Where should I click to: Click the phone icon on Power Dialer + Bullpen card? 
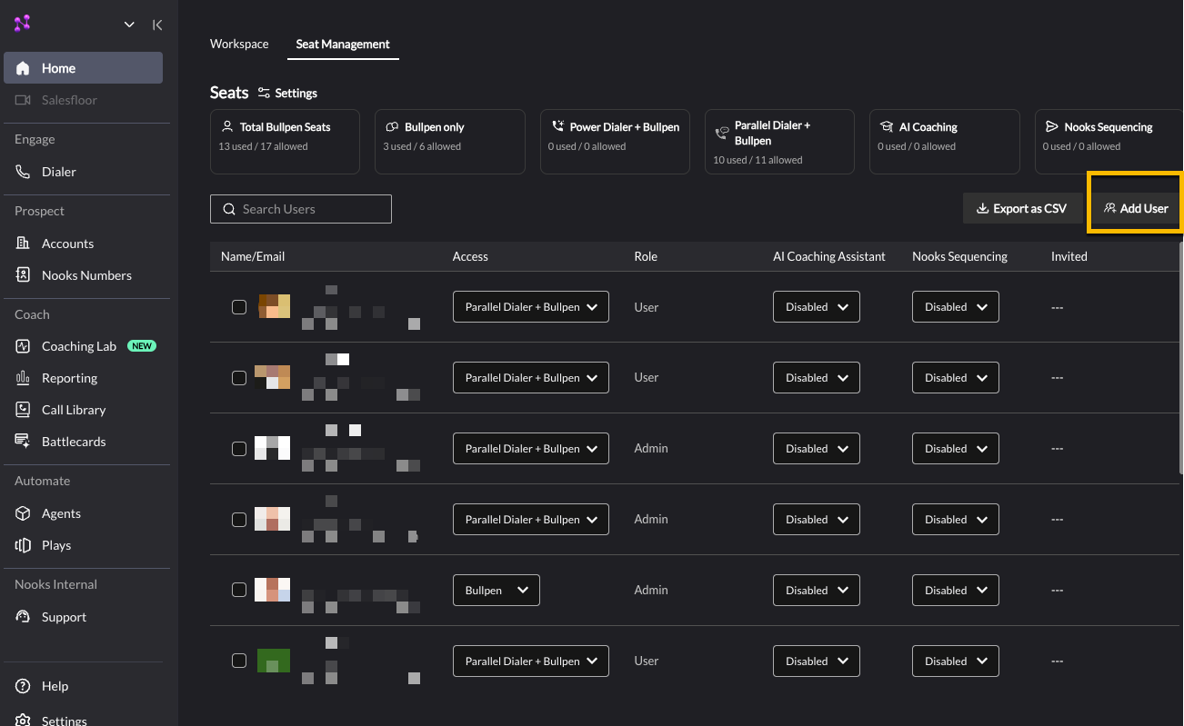(x=557, y=127)
